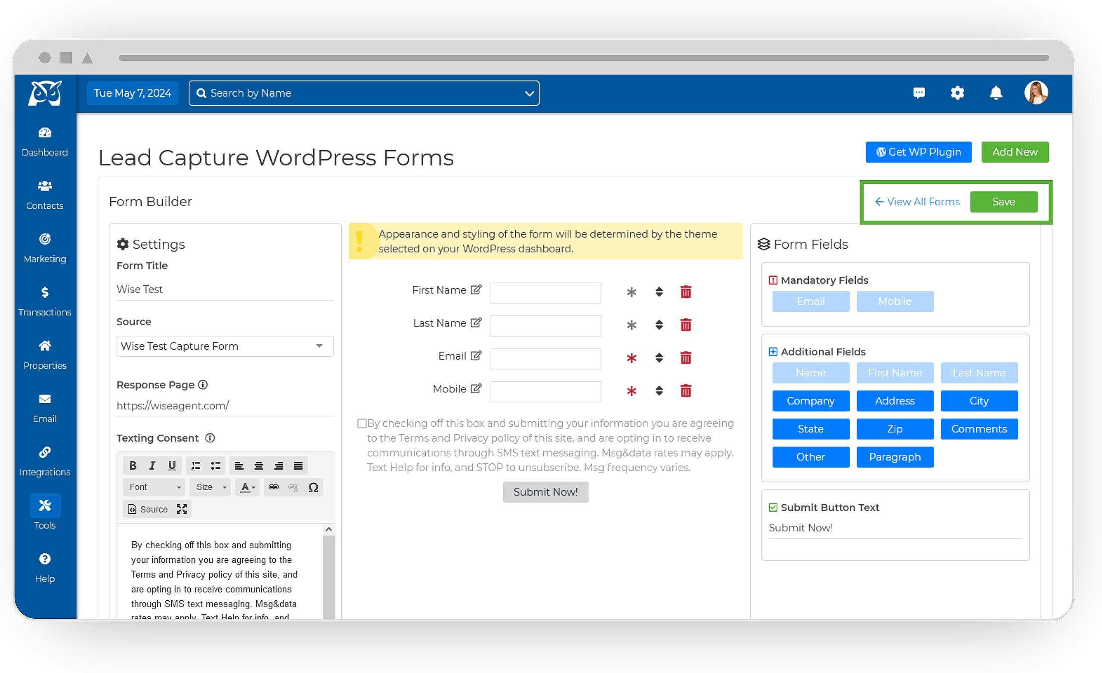Add the Paragraph field
1102x673 pixels.
click(895, 457)
